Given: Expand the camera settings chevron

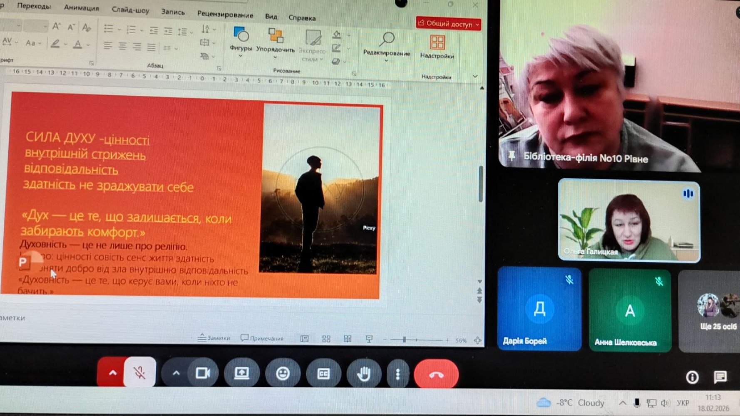Looking at the screenshot, I should (x=176, y=373).
